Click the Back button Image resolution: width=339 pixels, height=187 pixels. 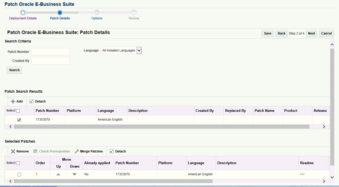click(282, 33)
